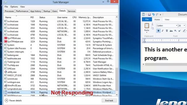Sort by the Description column header
The image size is (187, 105).
103,17
